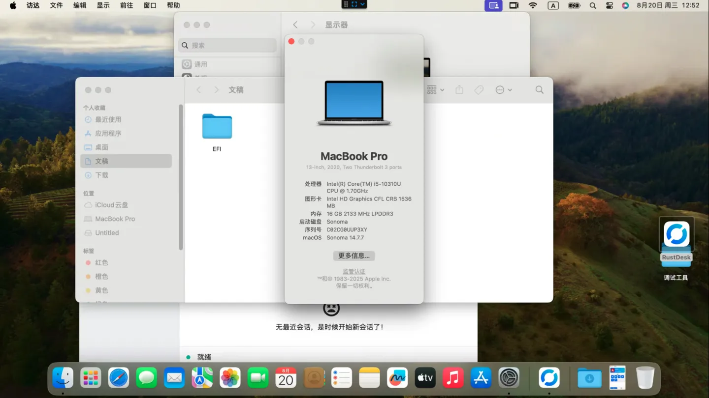The image size is (709, 398).
Task: Open the App Store Dock icon
Action: 481,378
